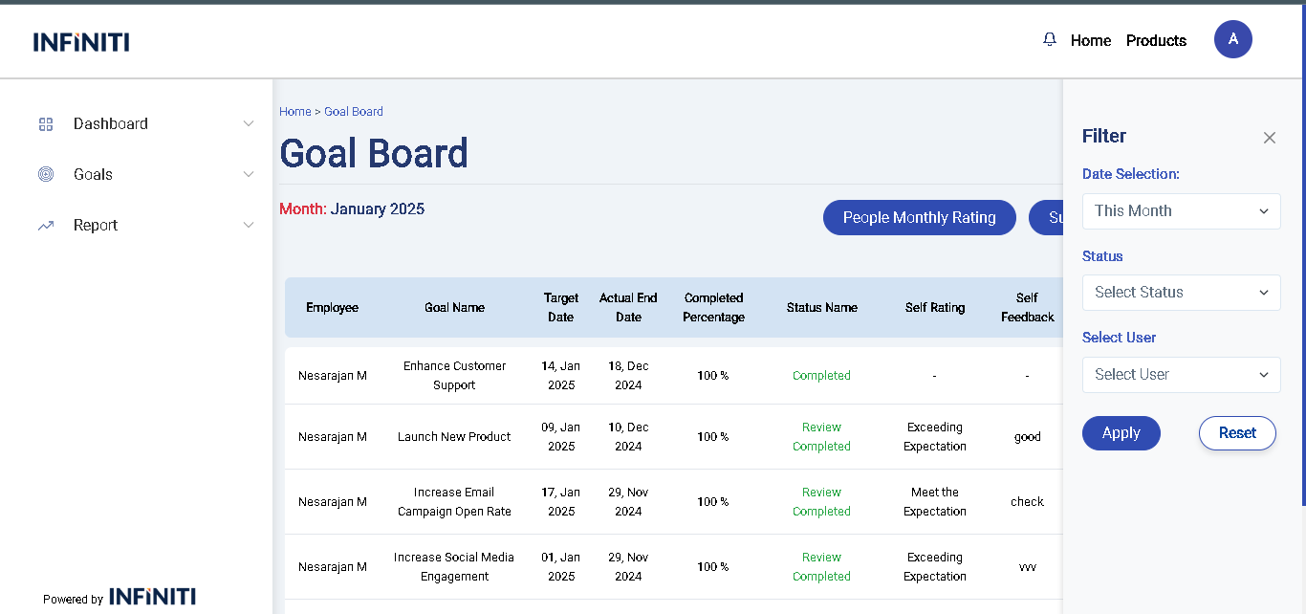Open the Select User dropdown
This screenshot has width=1306, height=614.
(x=1181, y=375)
